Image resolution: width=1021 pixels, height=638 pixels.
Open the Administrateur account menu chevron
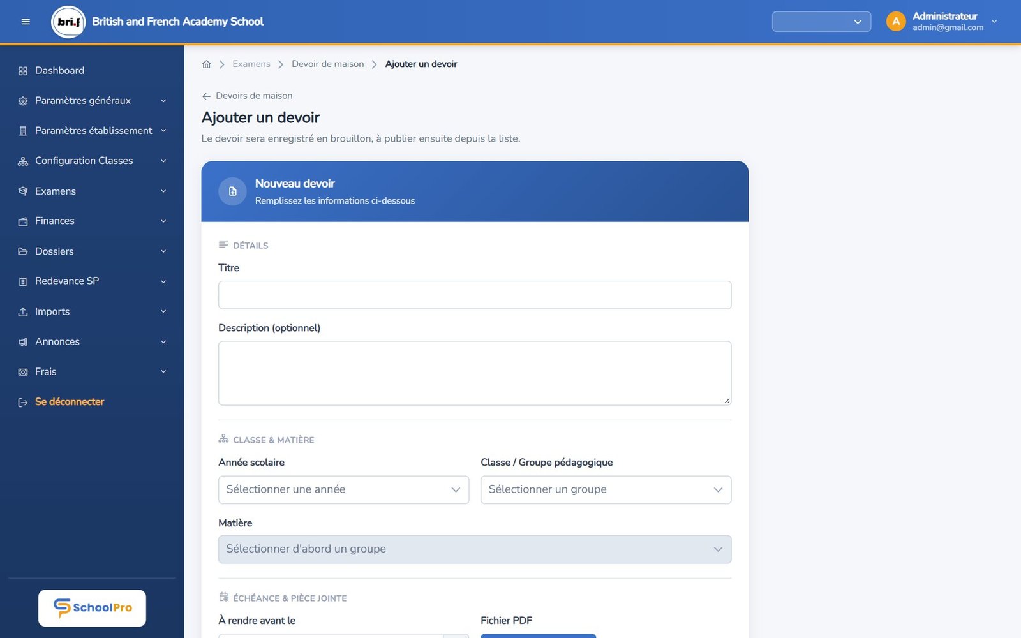tap(994, 22)
